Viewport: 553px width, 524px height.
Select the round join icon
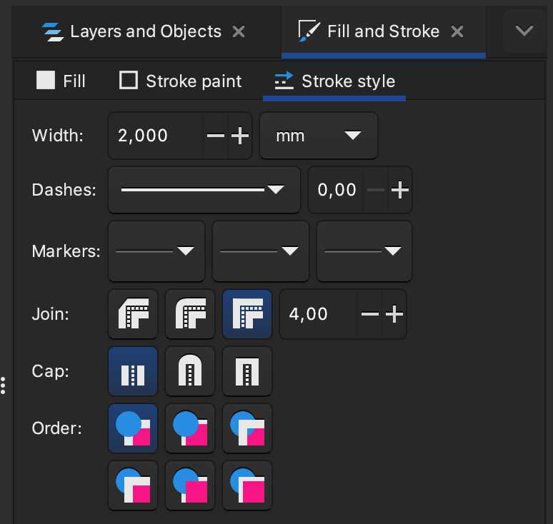pyautogui.click(x=190, y=314)
